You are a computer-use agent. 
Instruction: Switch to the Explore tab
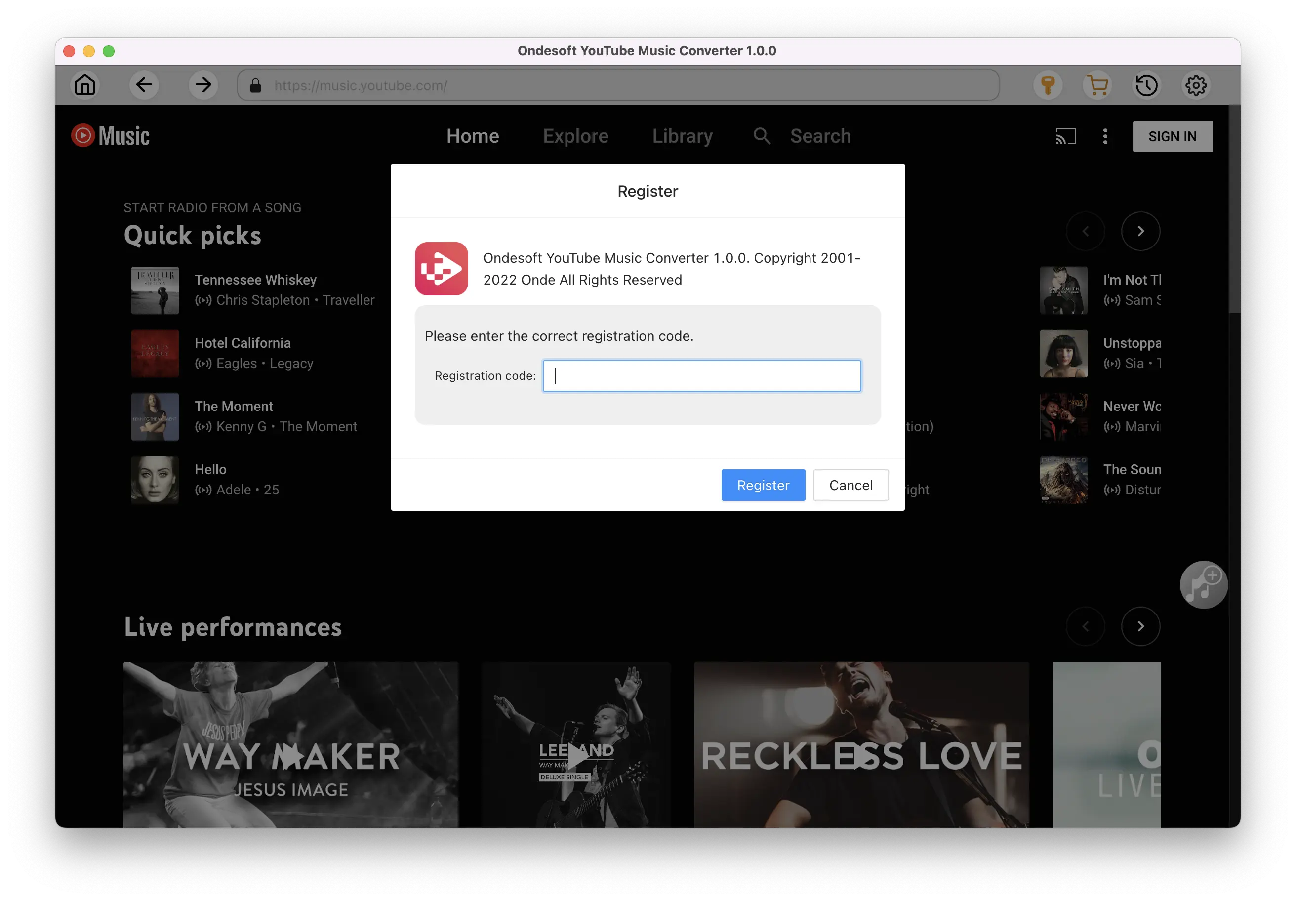[x=576, y=136]
